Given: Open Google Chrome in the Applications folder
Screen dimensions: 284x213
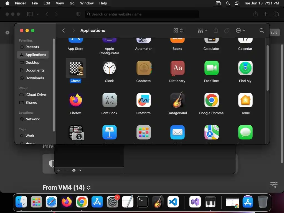Looking at the screenshot, I should click(x=211, y=100).
